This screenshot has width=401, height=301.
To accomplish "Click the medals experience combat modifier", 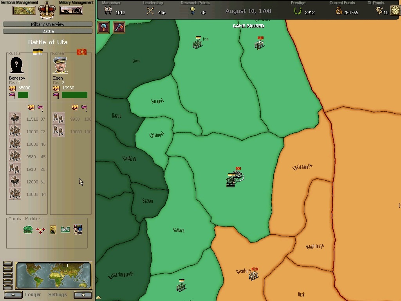I will click(x=78, y=229).
